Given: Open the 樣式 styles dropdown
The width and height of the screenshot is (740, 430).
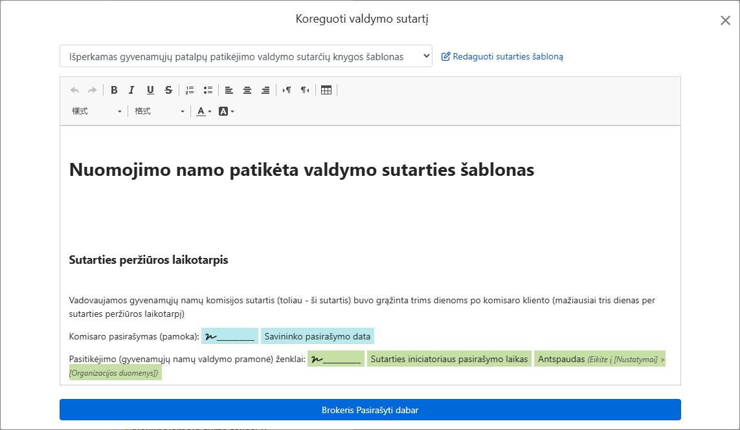Looking at the screenshot, I should (96, 111).
